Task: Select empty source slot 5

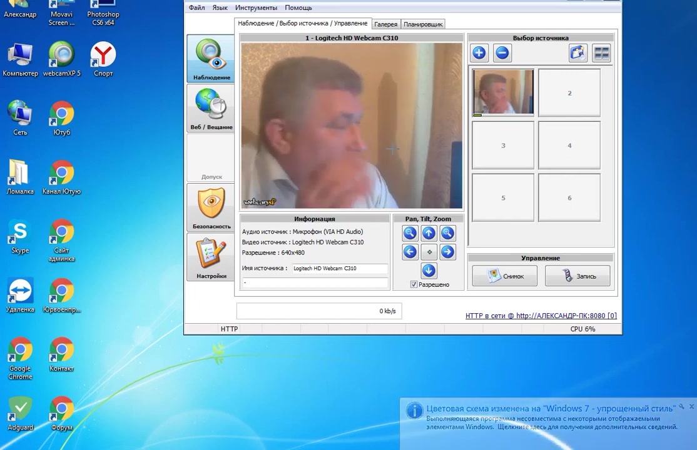Action: point(503,197)
